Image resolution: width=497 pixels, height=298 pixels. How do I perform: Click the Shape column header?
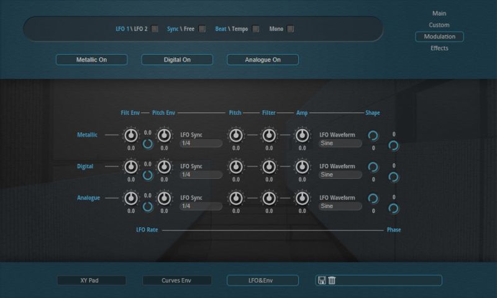(x=372, y=113)
